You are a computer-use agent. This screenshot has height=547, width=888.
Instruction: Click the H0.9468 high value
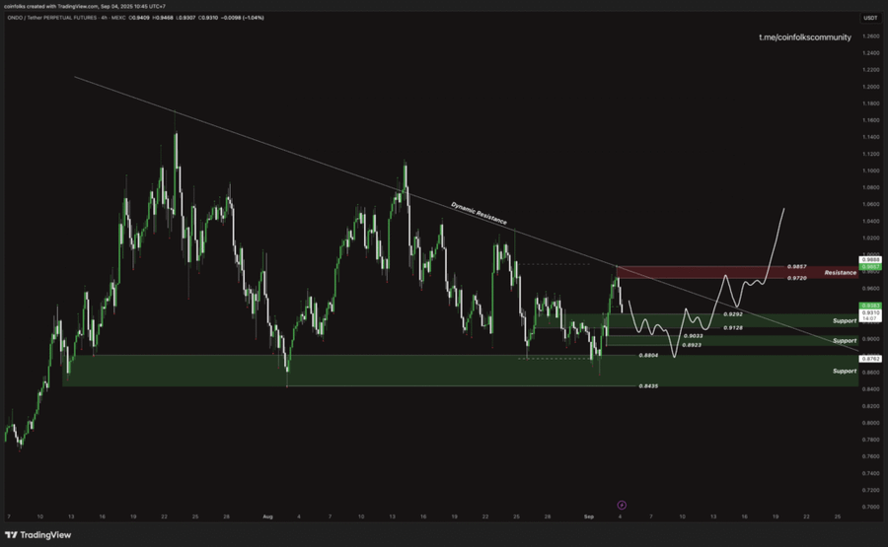point(163,18)
